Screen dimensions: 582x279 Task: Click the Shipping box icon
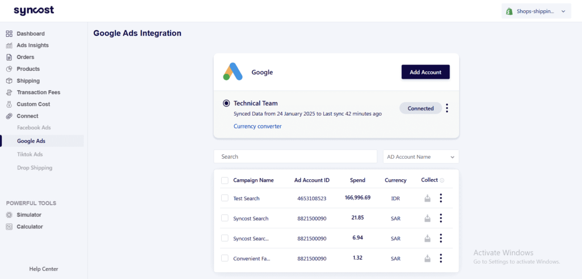coord(9,81)
